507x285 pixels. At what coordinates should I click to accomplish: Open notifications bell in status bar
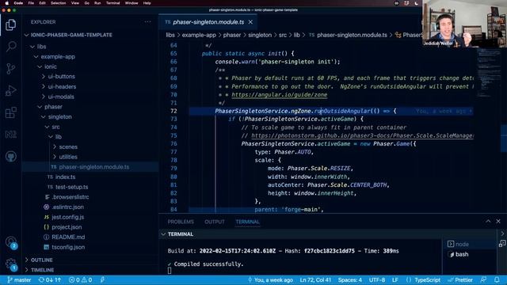497,279
